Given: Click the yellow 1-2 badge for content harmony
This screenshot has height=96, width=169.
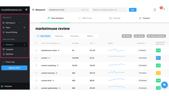Looking at the screenshot, I should tap(158, 73).
